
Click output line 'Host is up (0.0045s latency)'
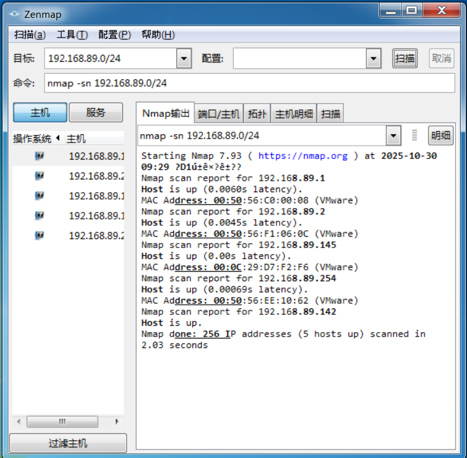pyautogui.click(x=222, y=223)
